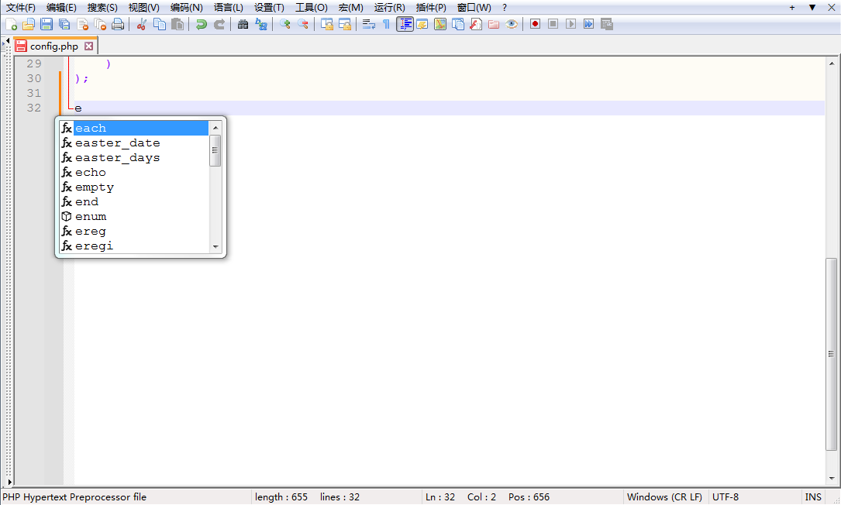Switch to the config.php tab
This screenshot has height=505, width=841.
click(x=53, y=46)
